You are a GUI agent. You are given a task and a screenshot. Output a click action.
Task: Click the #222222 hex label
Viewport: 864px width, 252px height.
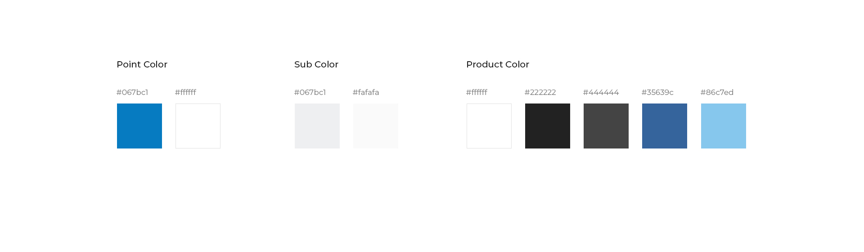(x=540, y=92)
